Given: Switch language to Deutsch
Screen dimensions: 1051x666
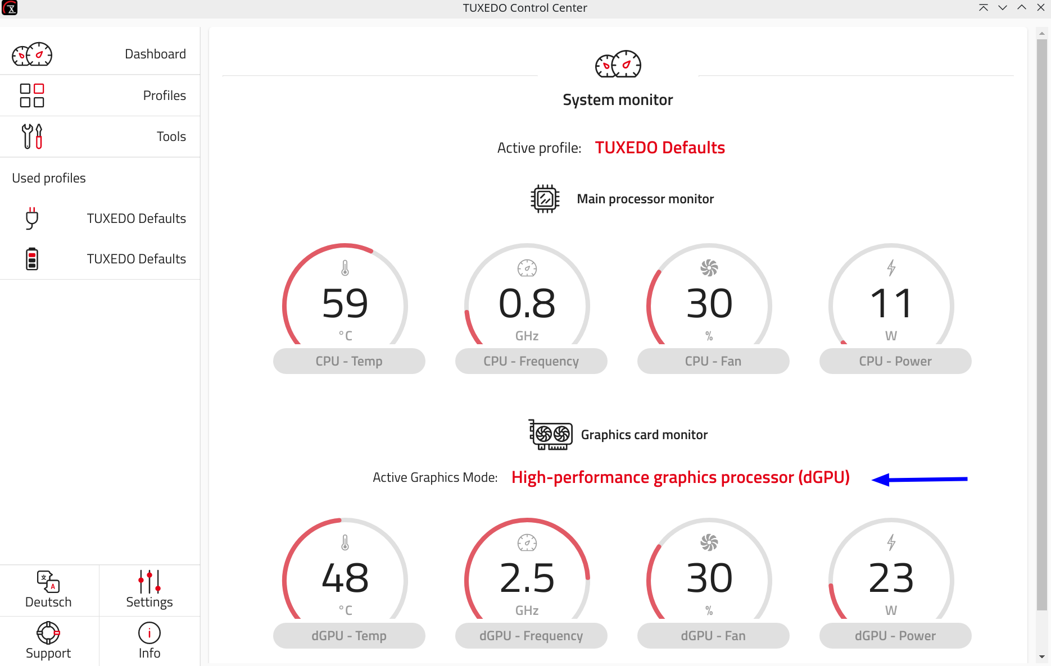Looking at the screenshot, I should pyautogui.click(x=48, y=602).
